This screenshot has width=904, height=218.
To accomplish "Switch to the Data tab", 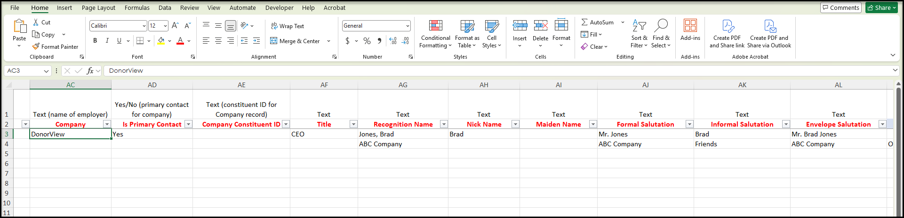I will [165, 8].
